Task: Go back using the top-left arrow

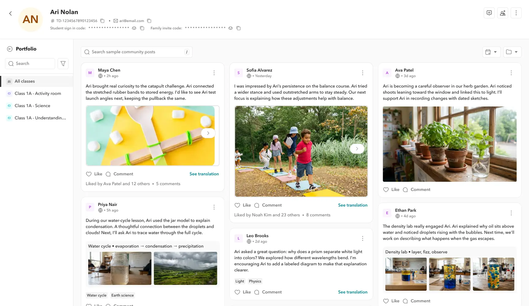Action: (10, 13)
